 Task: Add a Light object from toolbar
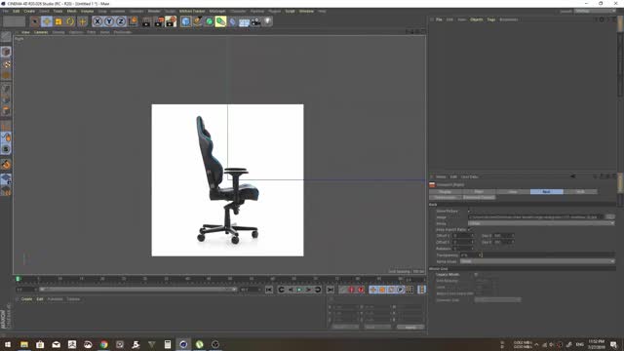(x=268, y=21)
